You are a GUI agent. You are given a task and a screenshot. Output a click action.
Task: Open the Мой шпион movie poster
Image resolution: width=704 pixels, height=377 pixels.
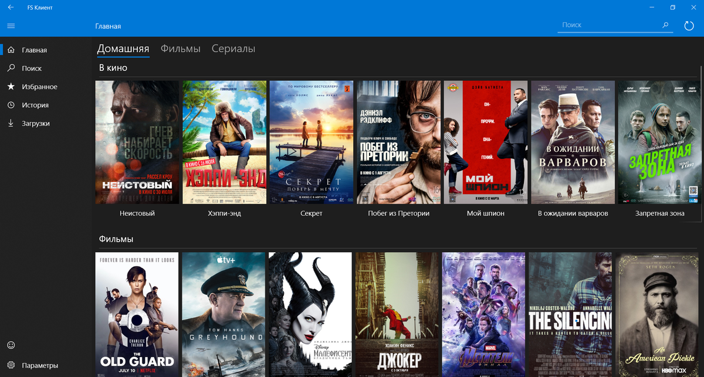pos(486,142)
